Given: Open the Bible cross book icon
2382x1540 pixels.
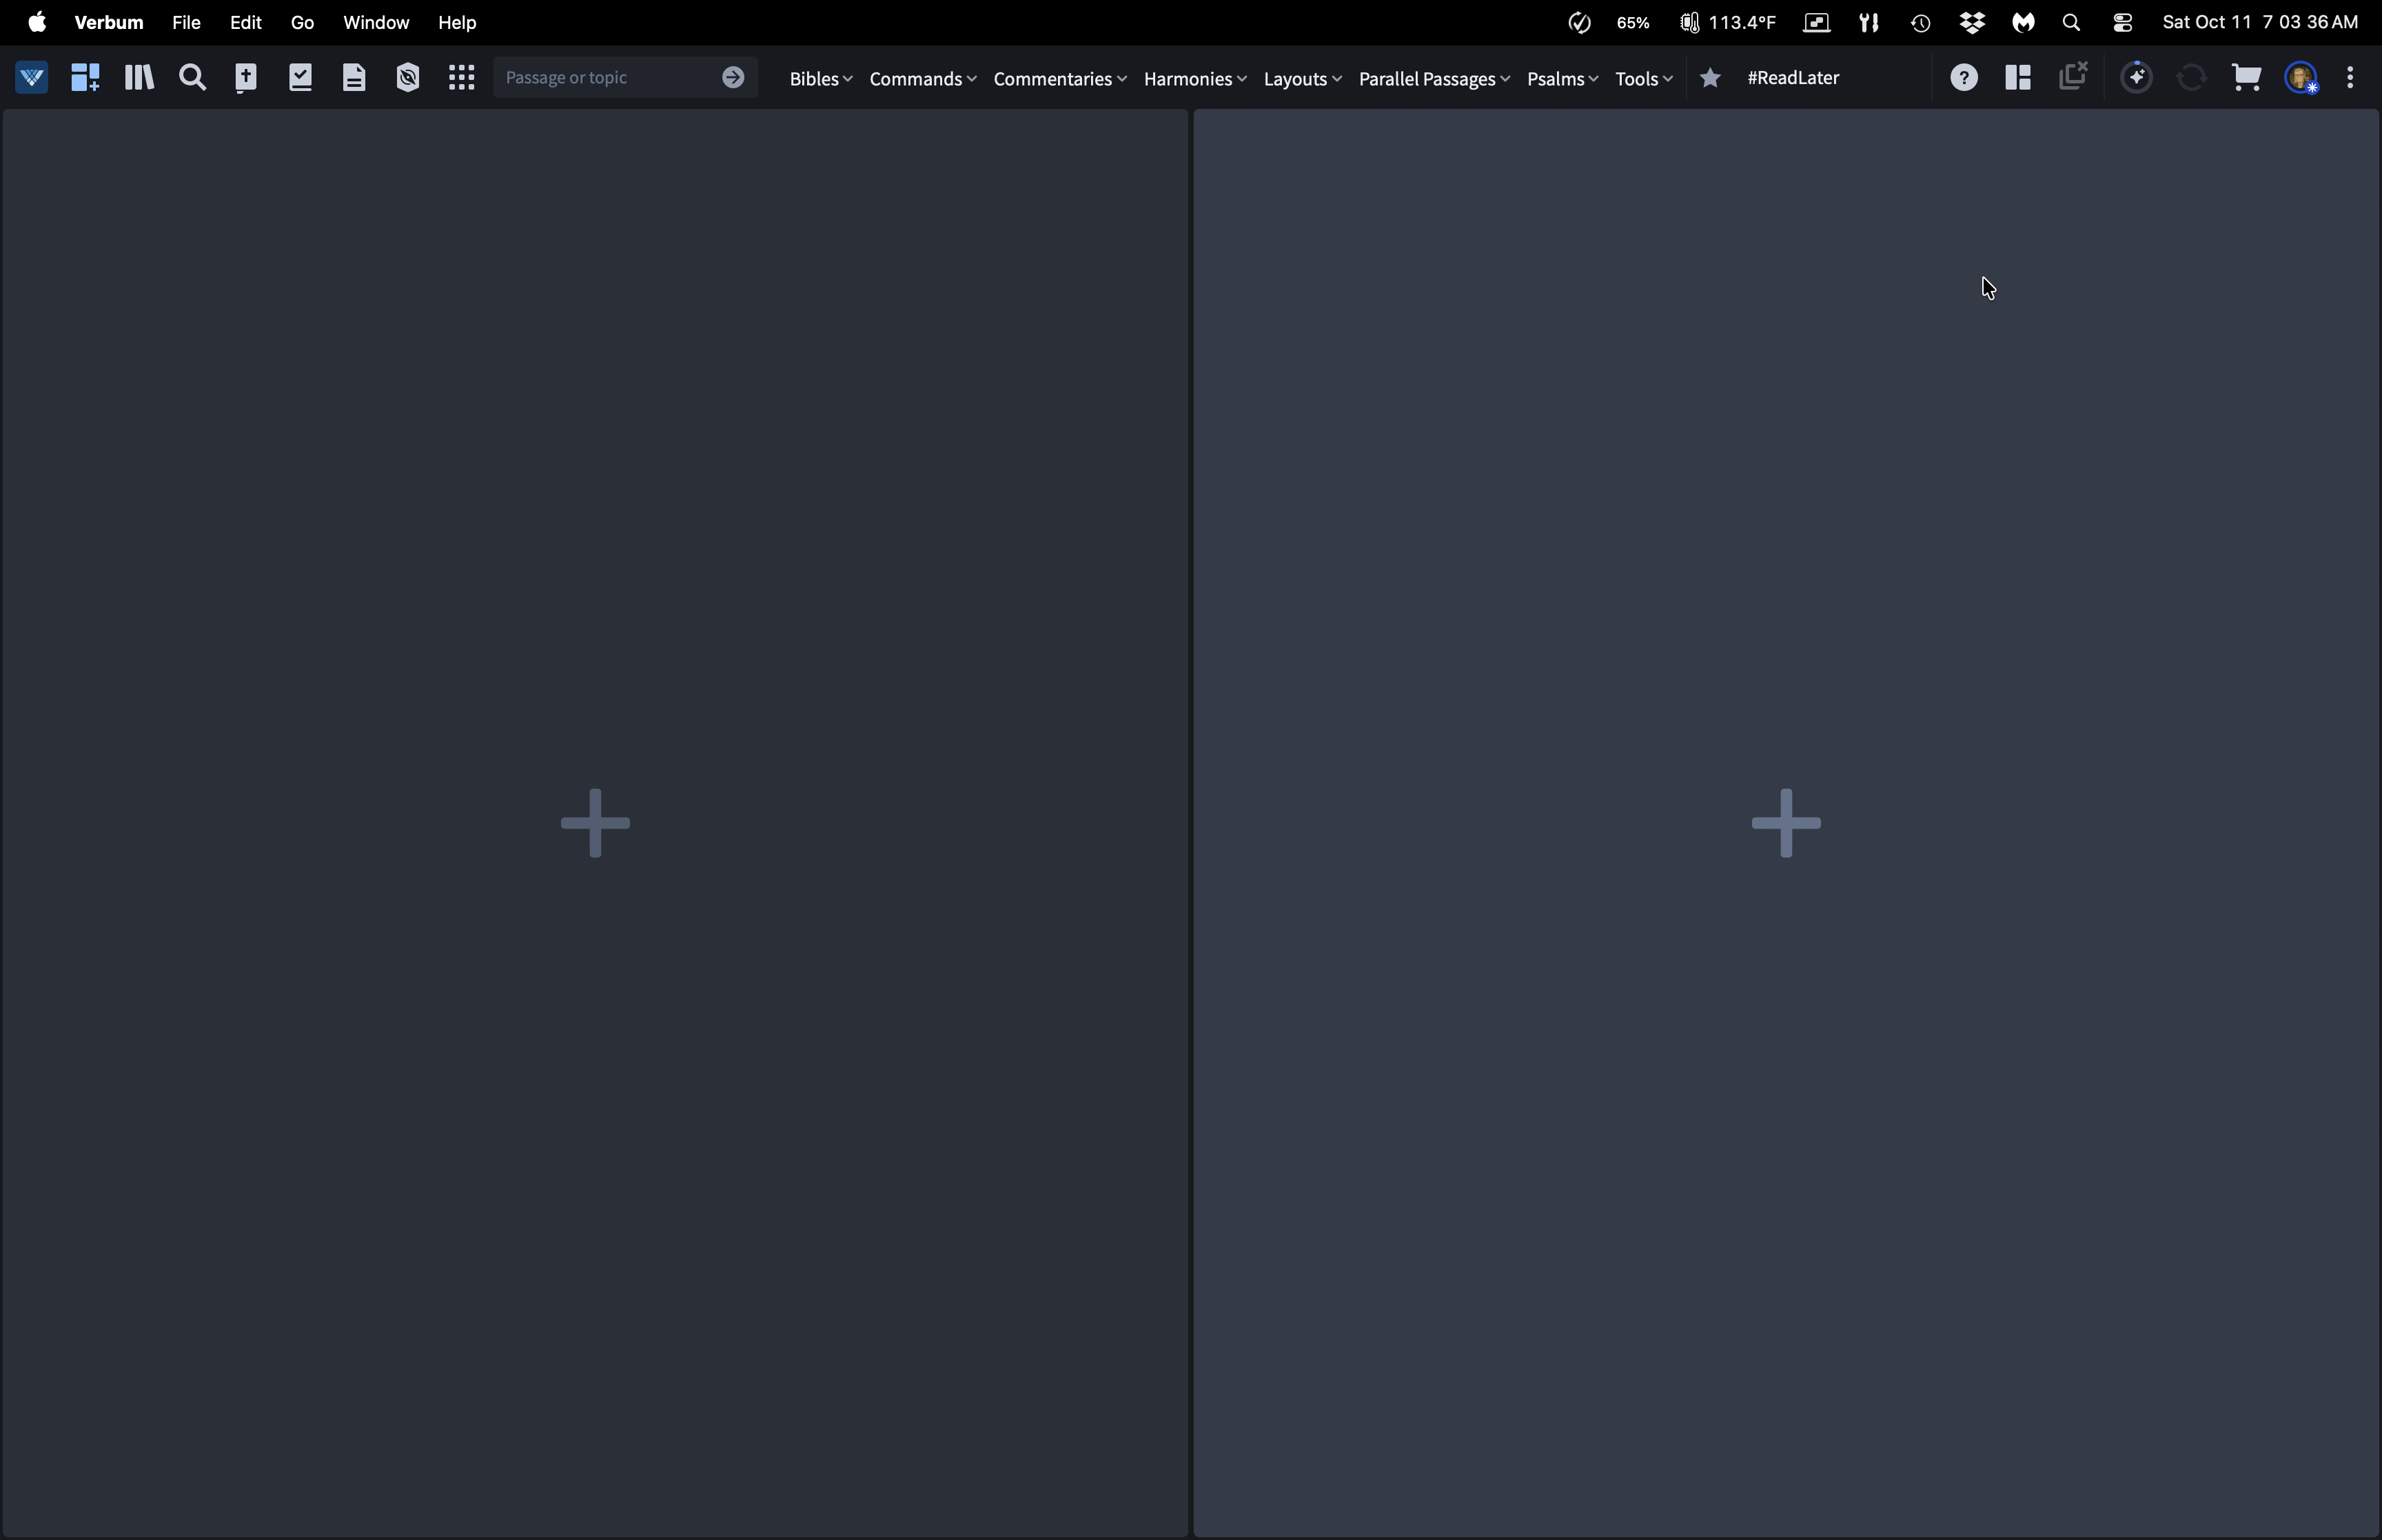Looking at the screenshot, I should (x=246, y=78).
